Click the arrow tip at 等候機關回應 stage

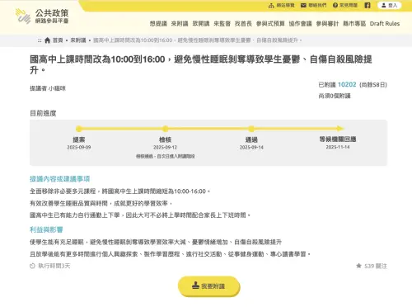click(340, 129)
